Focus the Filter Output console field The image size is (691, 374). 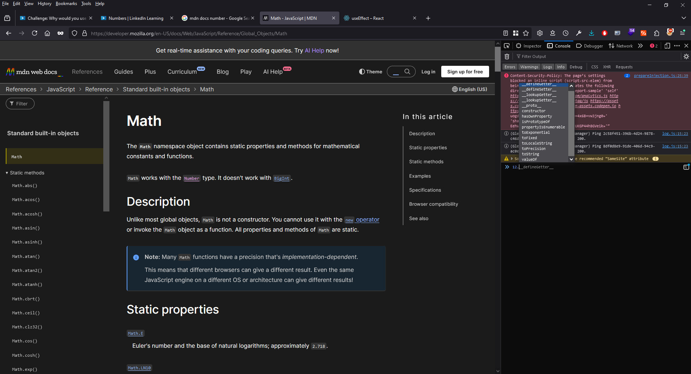597,56
